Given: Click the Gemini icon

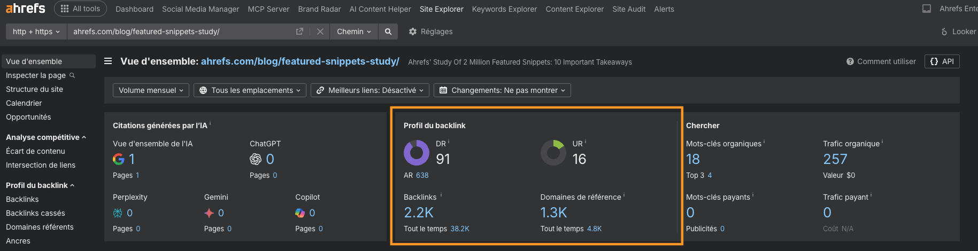Looking at the screenshot, I should pos(209,213).
